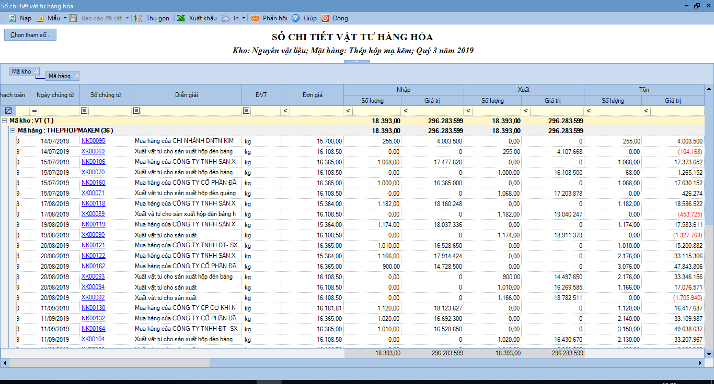This screenshot has height=384, width=714.
Task: Click the red Đóng close icon
Action: 325,18
